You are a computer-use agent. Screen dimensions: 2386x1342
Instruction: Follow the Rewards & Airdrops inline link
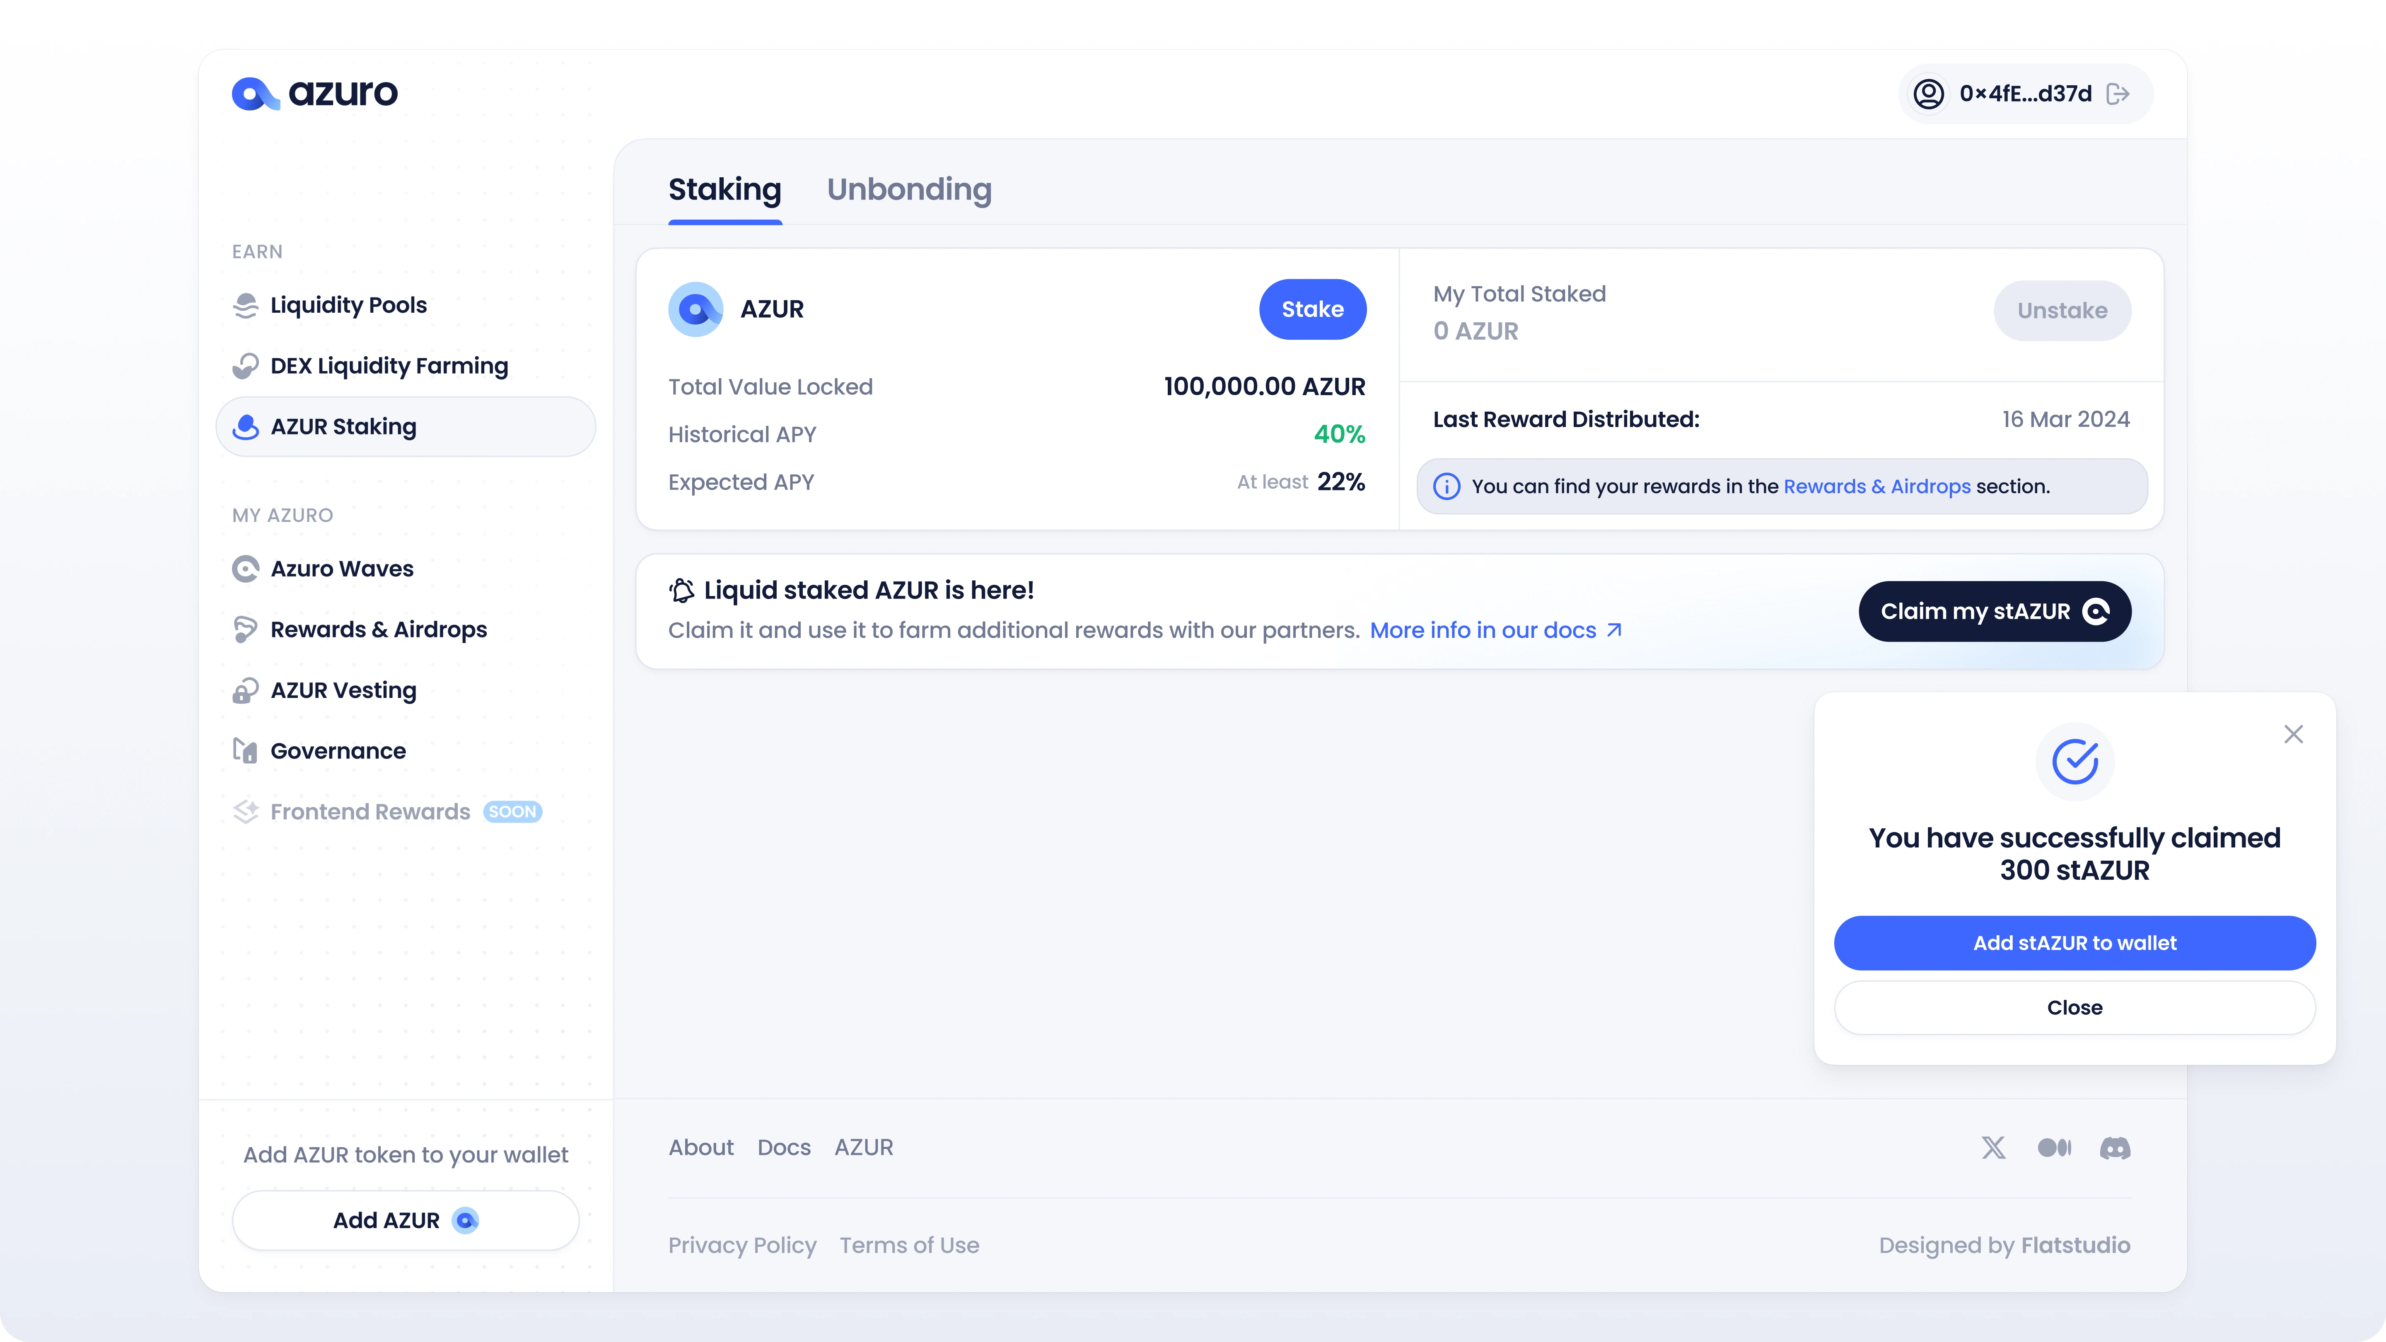(x=1876, y=486)
